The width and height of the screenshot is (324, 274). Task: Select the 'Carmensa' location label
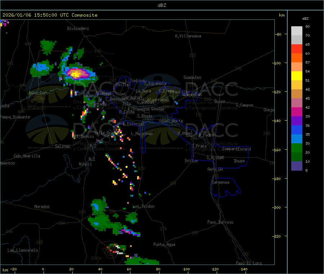click(220, 182)
